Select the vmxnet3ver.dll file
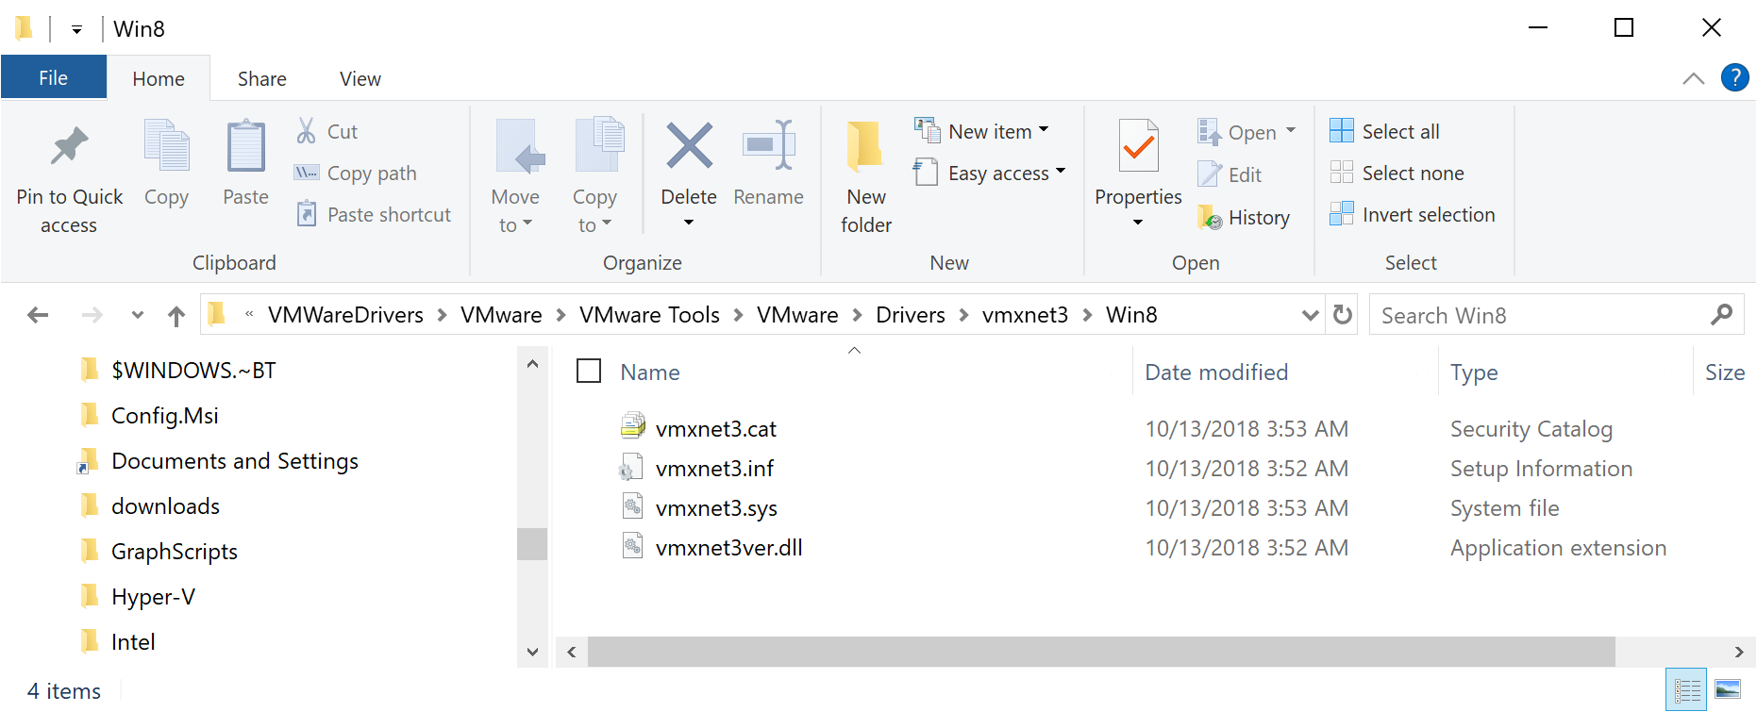This screenshot has height=712, width=1757. (x=728, y=547)
